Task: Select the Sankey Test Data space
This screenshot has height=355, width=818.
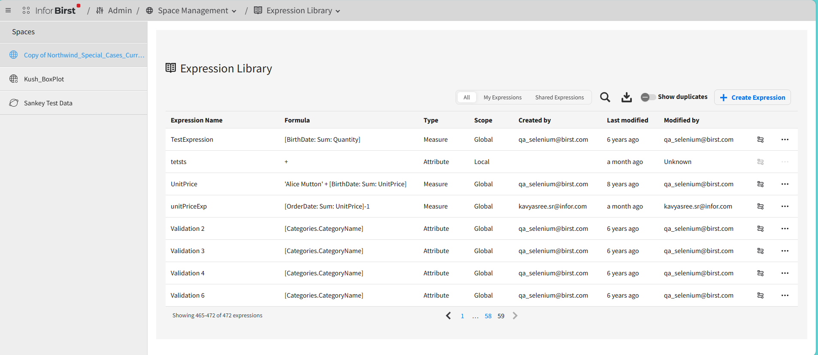Action: click(x=73, y=103)
